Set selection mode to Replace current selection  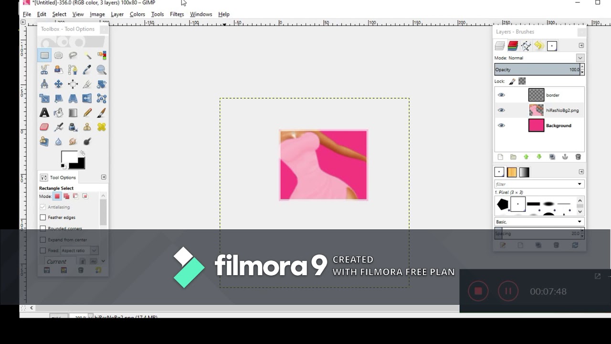(x=57, y=196)
